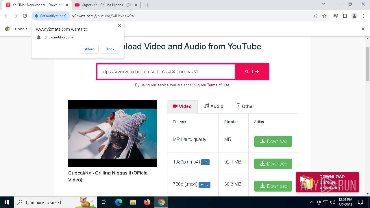
Task: Open File Explorer from taskbar
Action: (133, 202)
